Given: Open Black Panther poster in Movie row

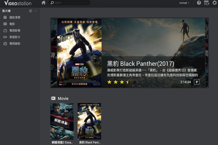Looking at the screenshot, I should point(89,121).
